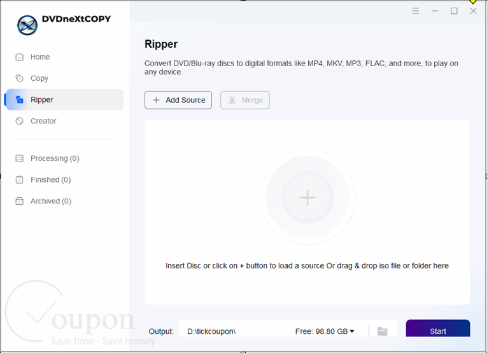Open the hamburger menu in title bar

click(416, 11)
